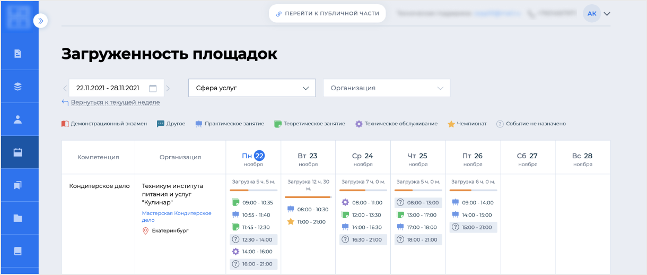Image resolution: width=647 pixels, height=275 pixels.
Task: Open the bookmarks icon in sidebar
Action: tap(18, 185)
